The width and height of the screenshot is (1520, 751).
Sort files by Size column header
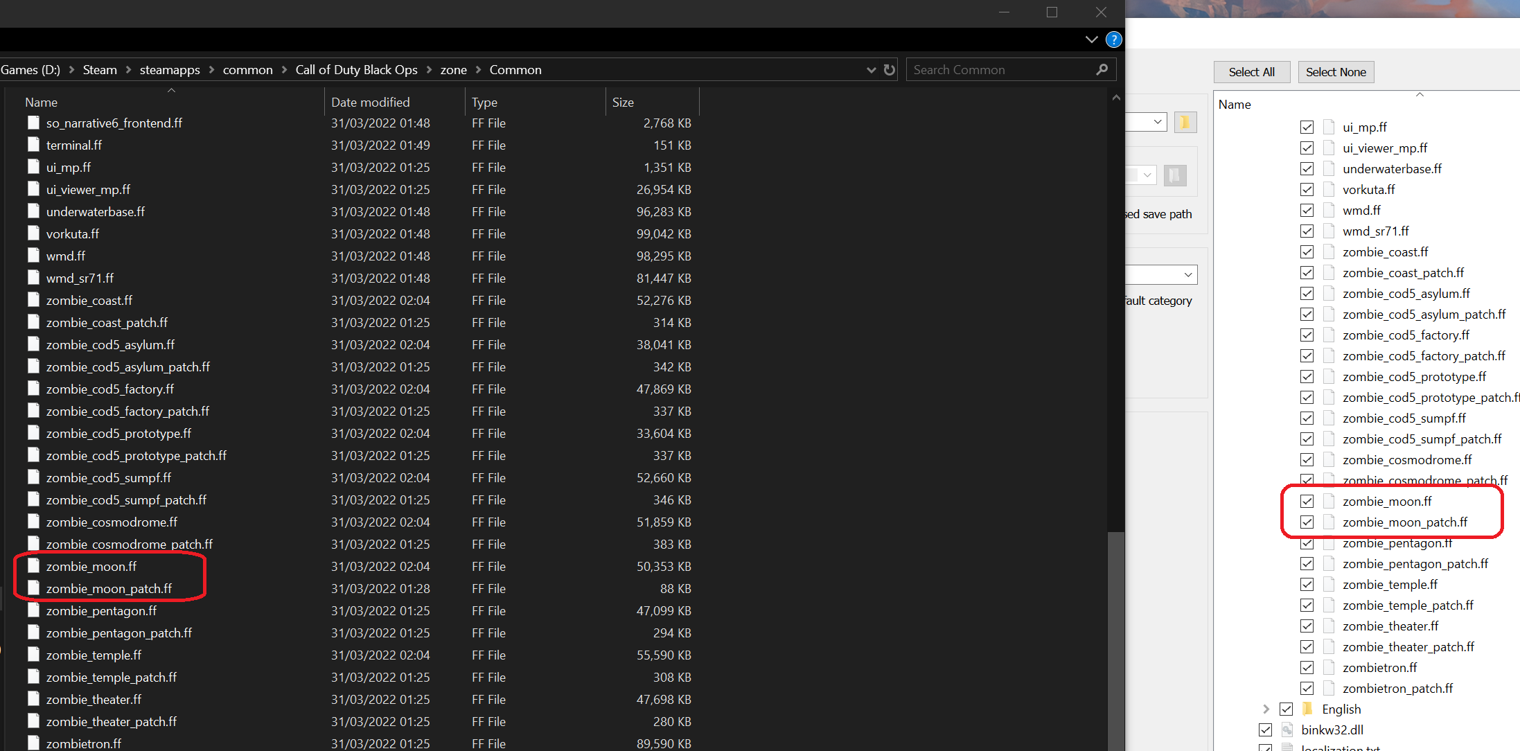653,102
